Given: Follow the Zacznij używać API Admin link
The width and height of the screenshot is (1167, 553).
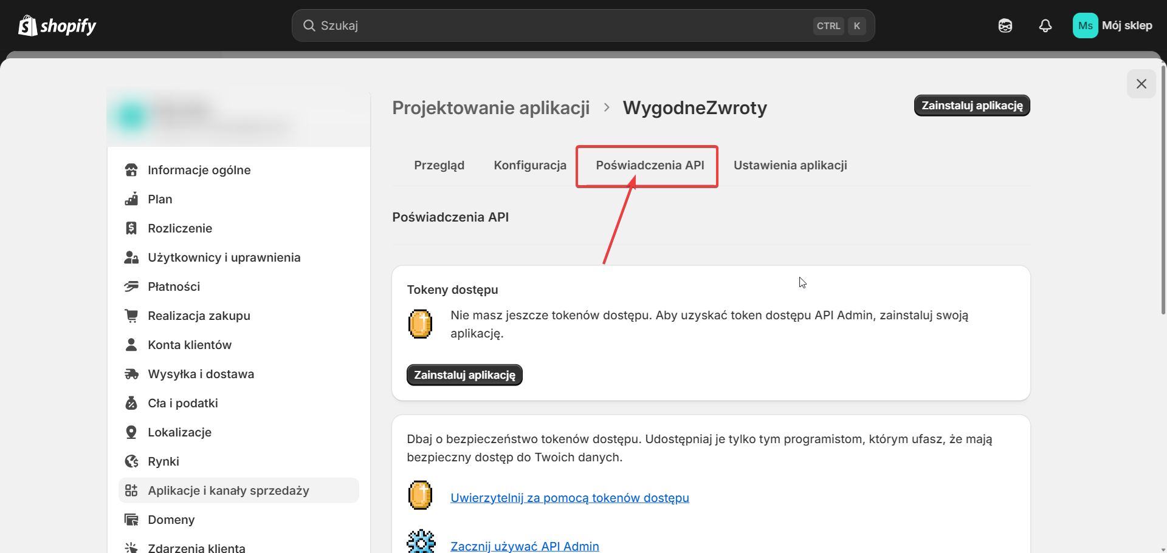Looking at the screenshot, I should click(x=525, y=546).
